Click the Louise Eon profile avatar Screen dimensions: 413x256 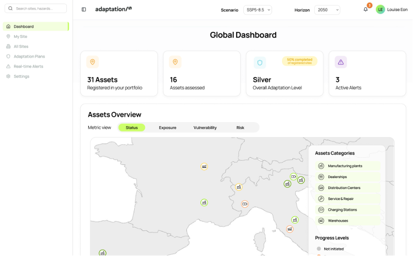(380, 10)
